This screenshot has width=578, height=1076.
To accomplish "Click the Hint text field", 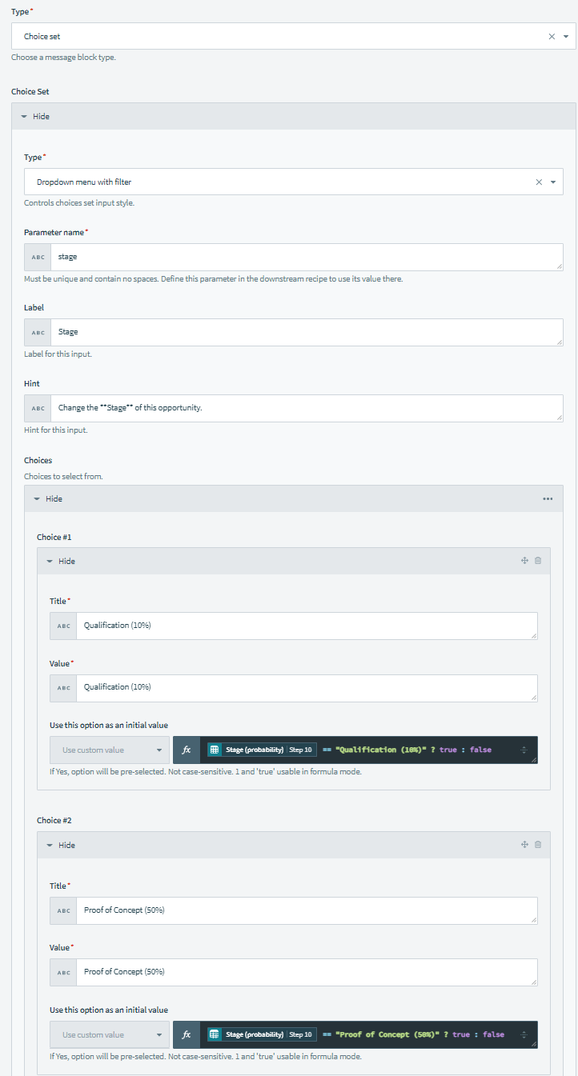I will click(x=304, y=408).
